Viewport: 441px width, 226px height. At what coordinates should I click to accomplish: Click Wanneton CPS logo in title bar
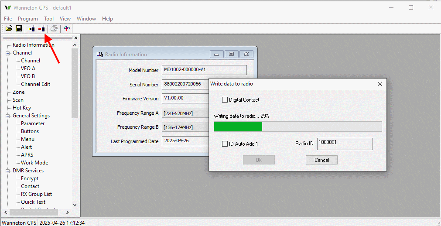coord(7,7)
